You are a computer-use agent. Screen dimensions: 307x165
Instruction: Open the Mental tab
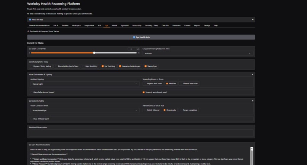pyautogui.click(x=114, y=25)
